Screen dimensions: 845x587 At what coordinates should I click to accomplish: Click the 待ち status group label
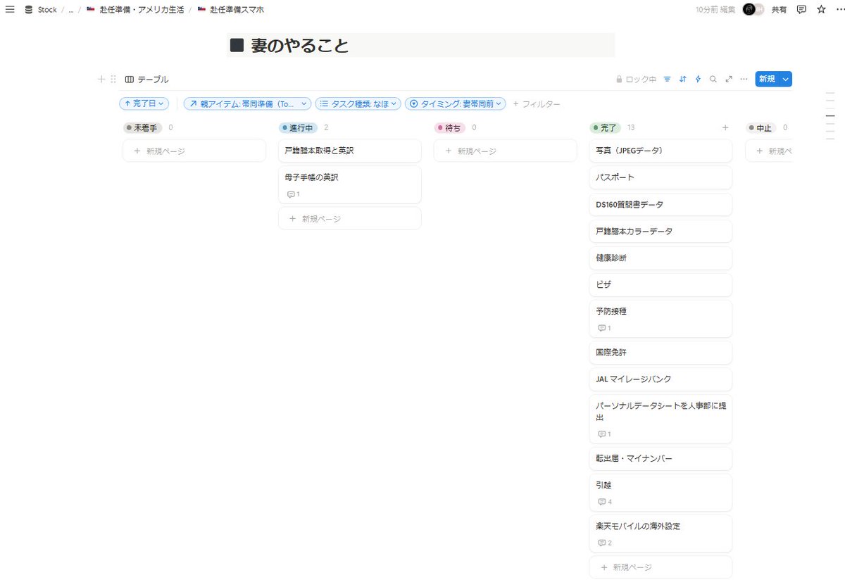click(449, 128)
